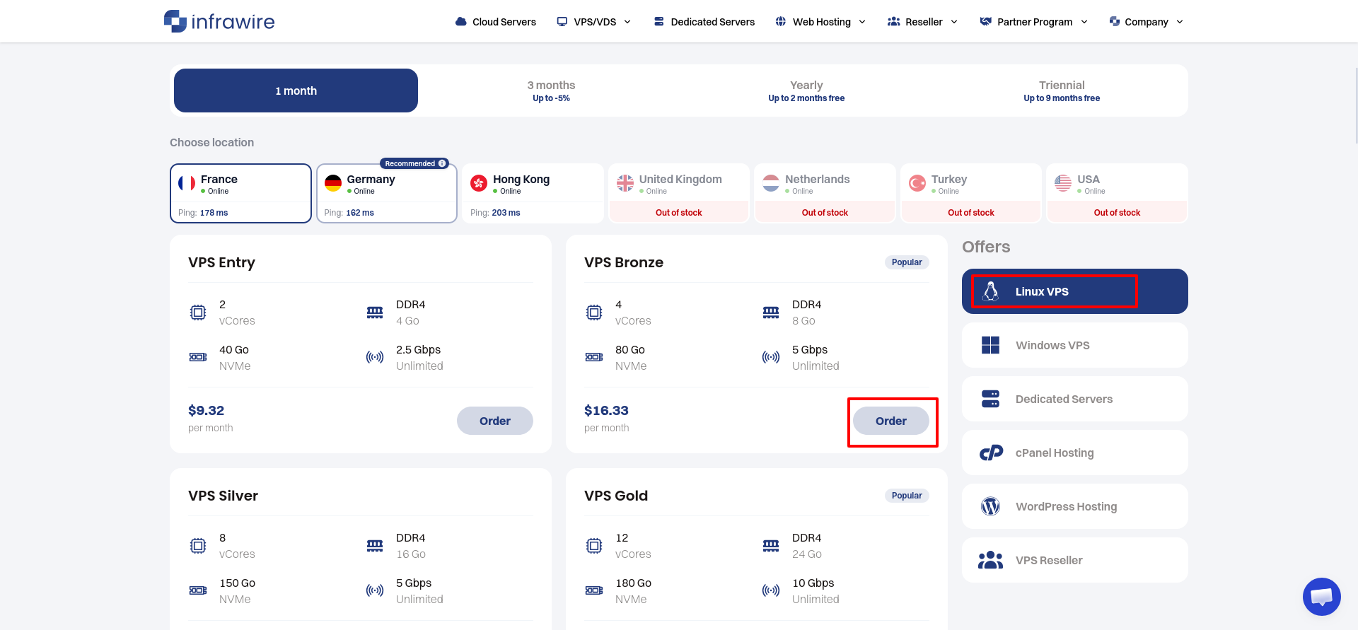Click the France flag icon
Screen dimensions: 1358x630
(x=187, y=184)
